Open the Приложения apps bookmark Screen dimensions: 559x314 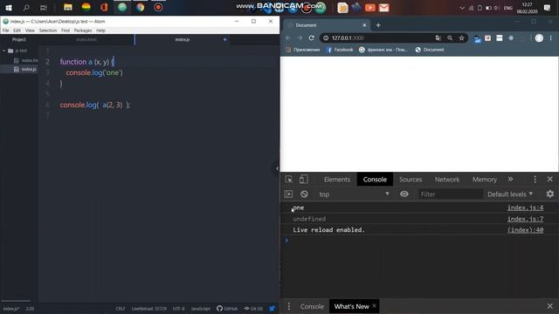pos(303,50)
